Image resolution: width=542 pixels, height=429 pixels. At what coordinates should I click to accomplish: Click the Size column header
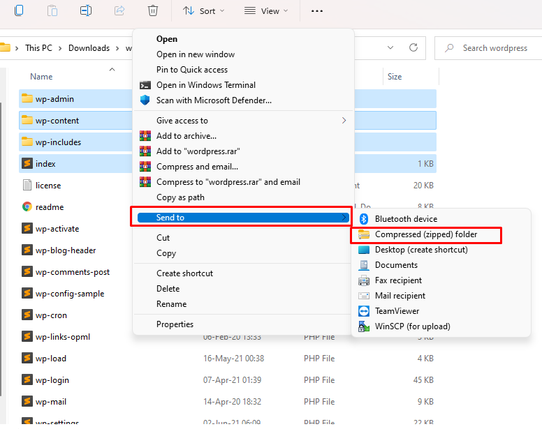tap(395, 77)
